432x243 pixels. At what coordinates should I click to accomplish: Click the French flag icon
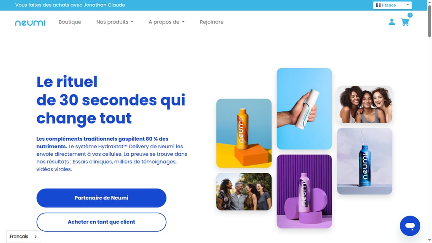[378, 5]
